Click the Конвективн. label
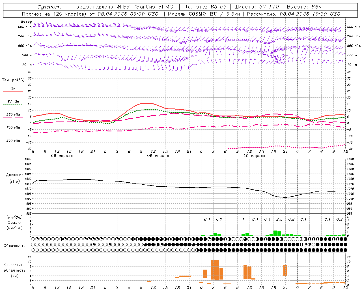 [x=15, y=265]
